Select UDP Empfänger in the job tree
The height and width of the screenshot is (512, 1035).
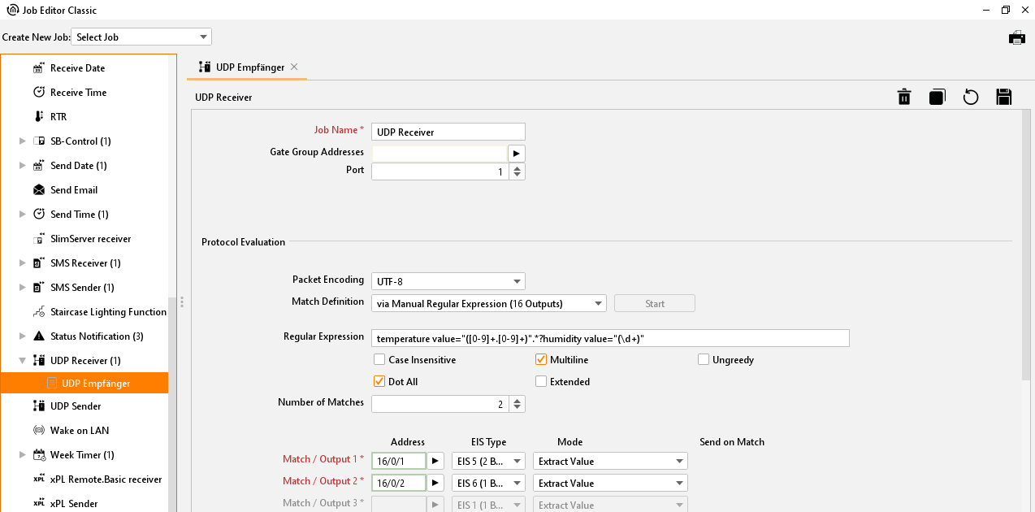pos(95,384)
